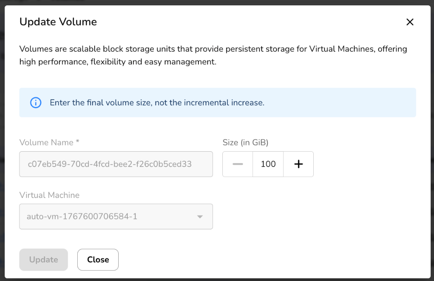The width and height of the screenshot is (434, 281).
Task: Click the Update Volume dialog title
Action: click(x=58, y=22)
